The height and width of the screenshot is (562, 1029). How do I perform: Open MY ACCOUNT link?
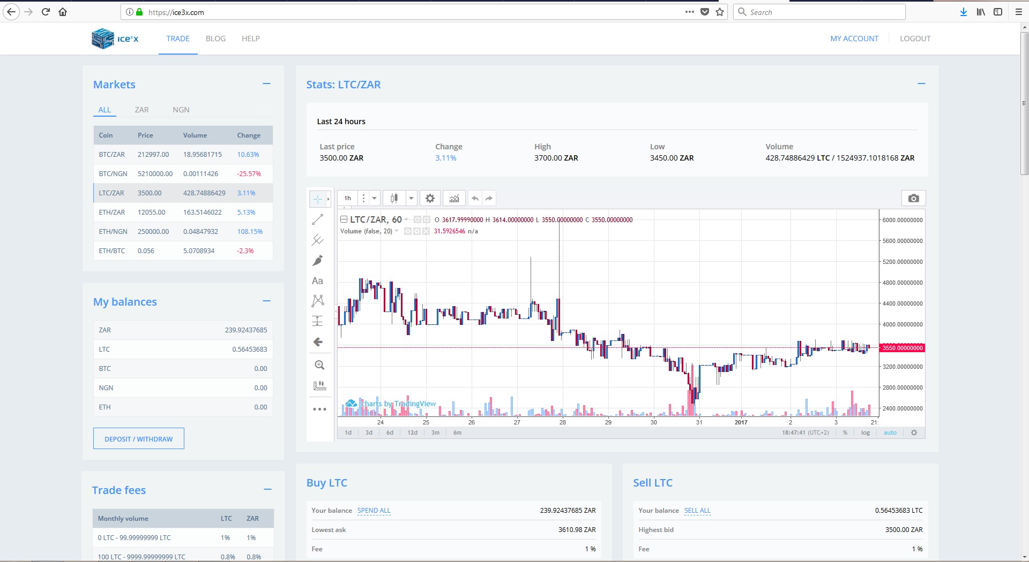(854, 39)
